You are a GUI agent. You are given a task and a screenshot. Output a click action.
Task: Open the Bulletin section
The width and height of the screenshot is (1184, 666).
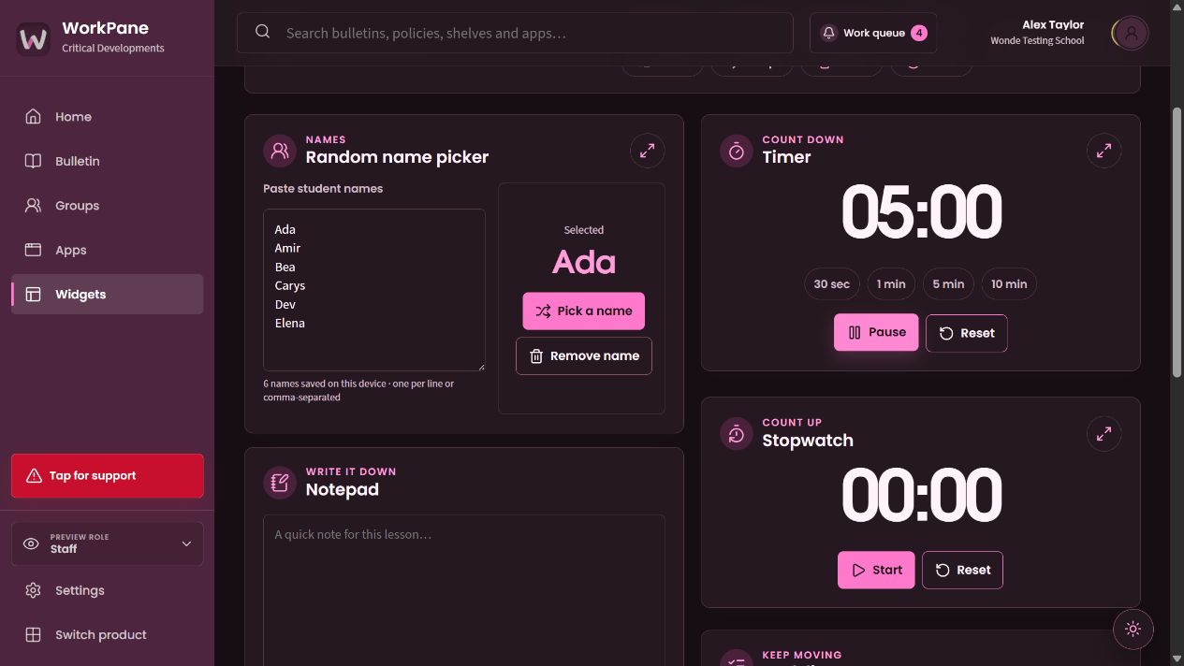pos(107,161)
